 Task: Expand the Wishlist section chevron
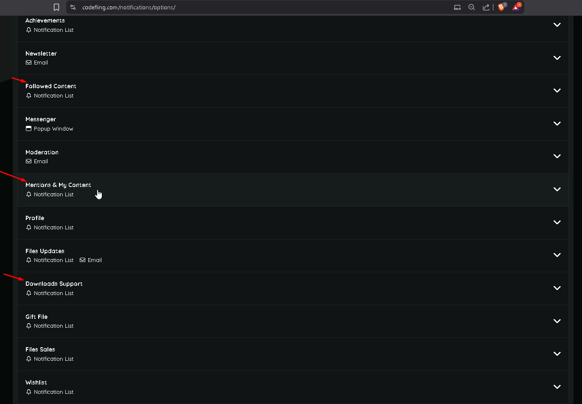(557, 387)
